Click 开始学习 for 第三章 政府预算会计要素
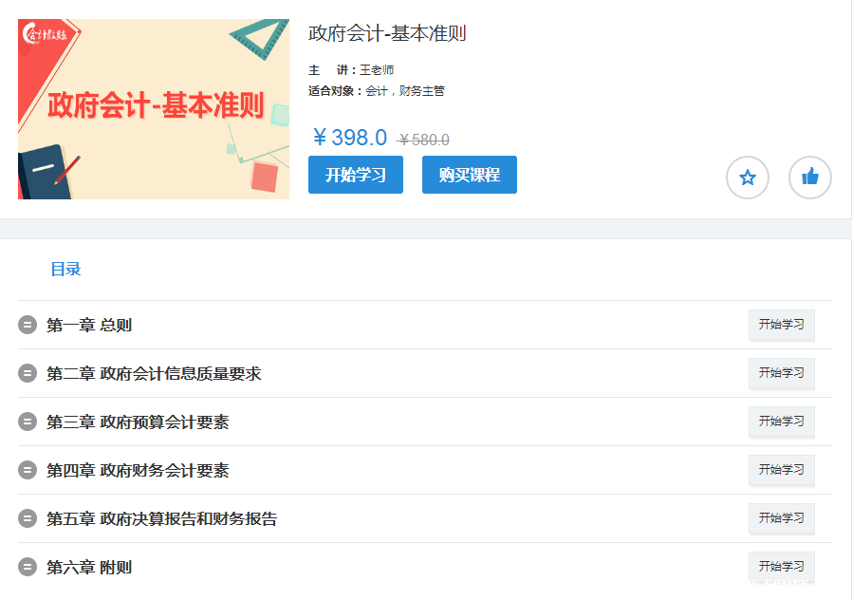 pyautogui.click(x=781, y=422)
